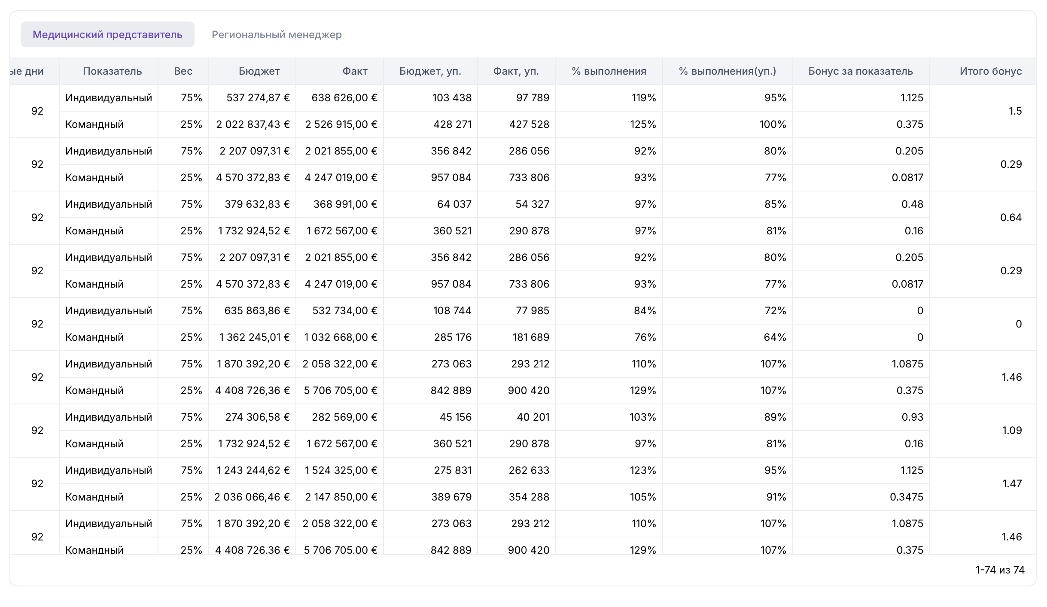The width and height of the screenshot is (1047, 607).
Task: Select the Факт, уп. column header
Action: pos(516,71)
